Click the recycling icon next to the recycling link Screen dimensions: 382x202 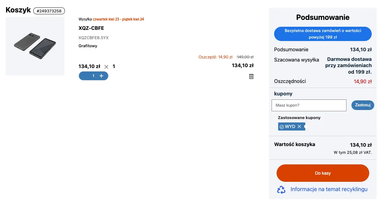[281, 189]
